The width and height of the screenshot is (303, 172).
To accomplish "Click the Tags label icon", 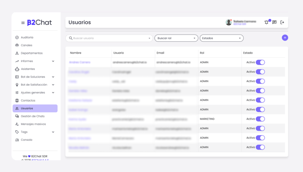I will coord(17,132).
